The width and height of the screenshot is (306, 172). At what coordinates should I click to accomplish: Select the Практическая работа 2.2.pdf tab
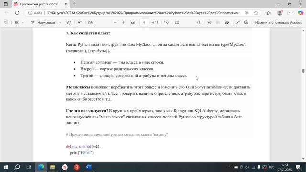[x=39, y=4]
